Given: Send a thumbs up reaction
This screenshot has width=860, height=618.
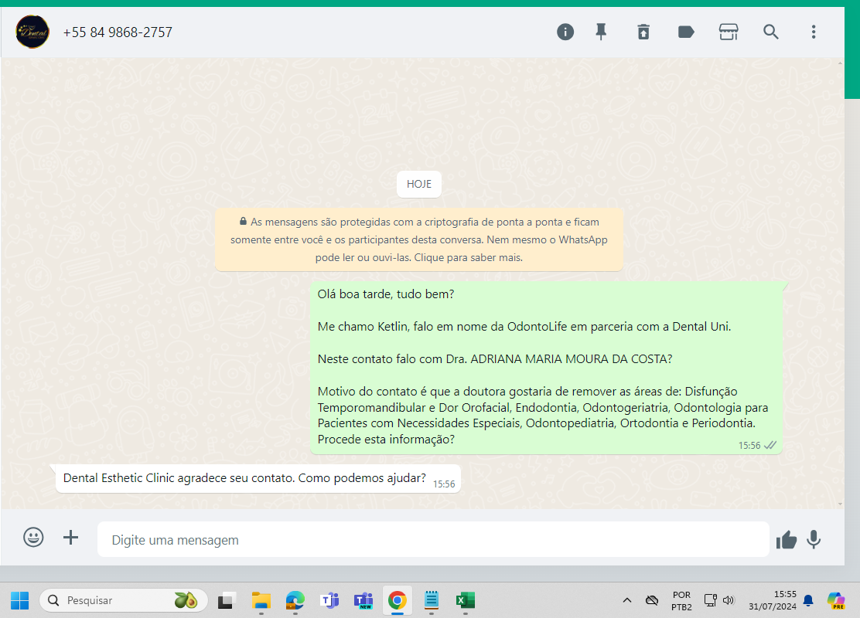Looking at the screenshot, I should (786, 540).
